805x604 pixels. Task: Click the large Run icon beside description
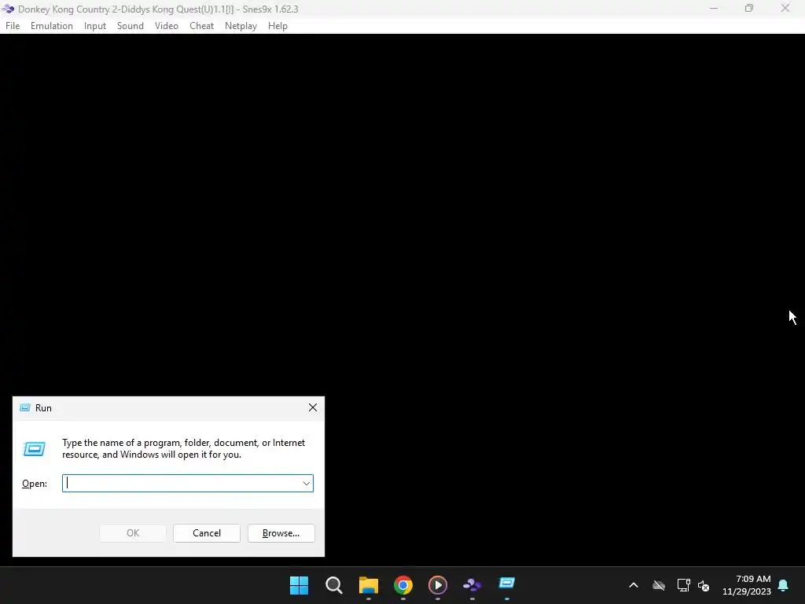click(35, 449)
